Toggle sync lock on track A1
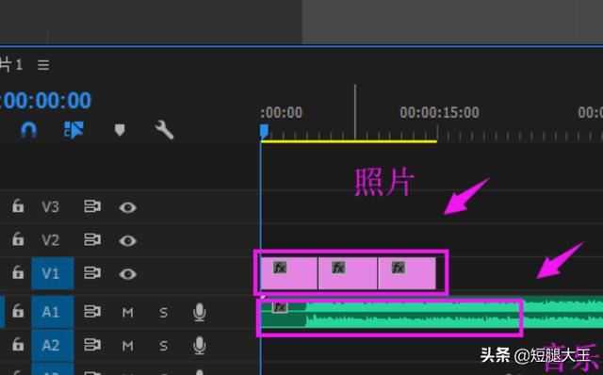The image size is (603, 375). point(92,312)
